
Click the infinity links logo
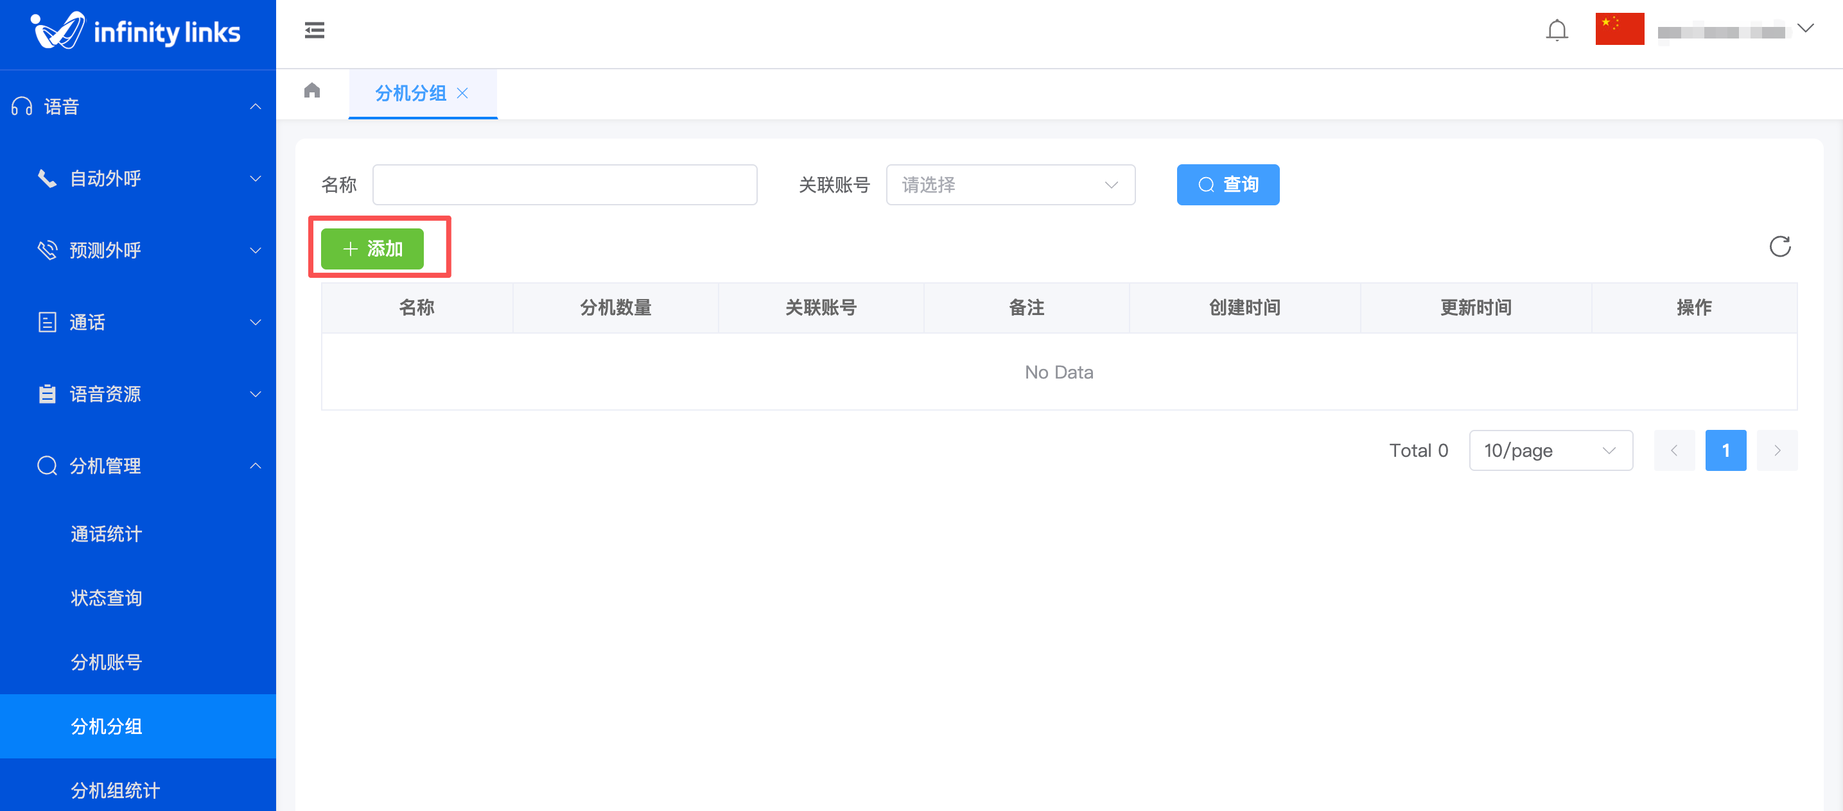[x=136, y=31]
